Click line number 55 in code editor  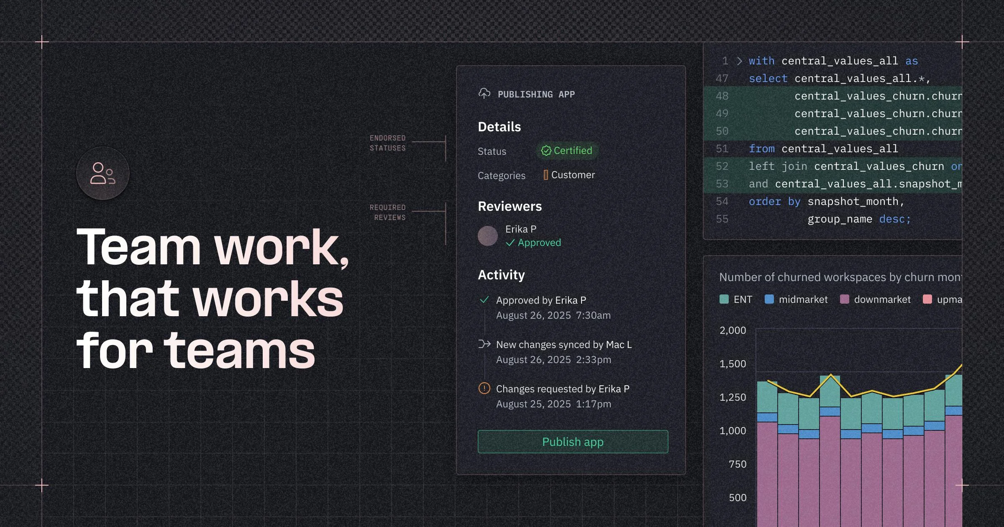[722, 219]
